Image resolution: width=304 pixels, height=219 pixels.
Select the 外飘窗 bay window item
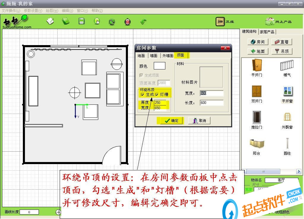point(287,120)
